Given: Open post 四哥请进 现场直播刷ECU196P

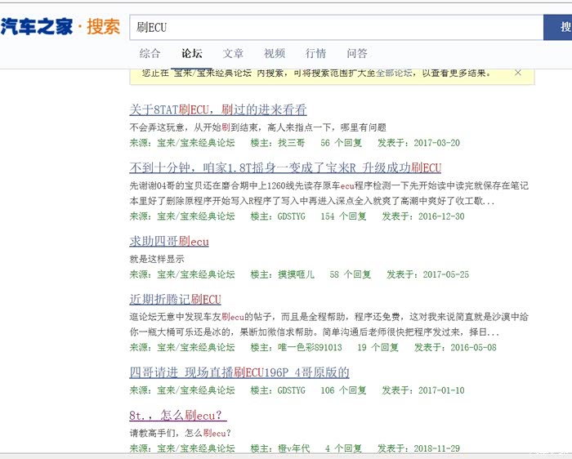Looking at the screenshot, I should 239,372.
